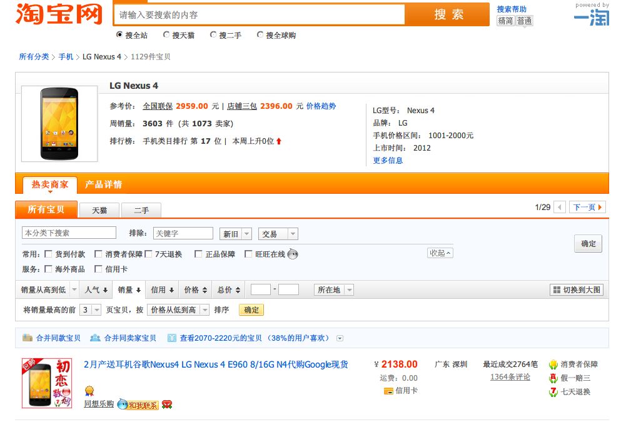Select the 所有宝贝 tab
This screenshot has height=422, width=626.
[x=46, y=209]
